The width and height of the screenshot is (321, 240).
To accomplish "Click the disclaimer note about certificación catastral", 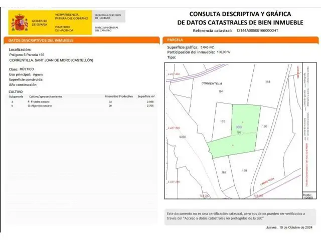I will tap(241, 216).
